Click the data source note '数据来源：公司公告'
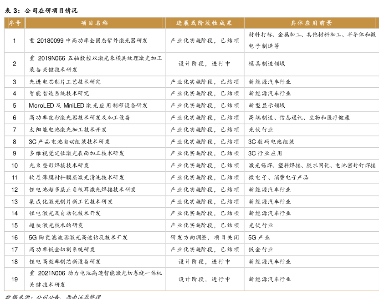 (x=33, y=297)
